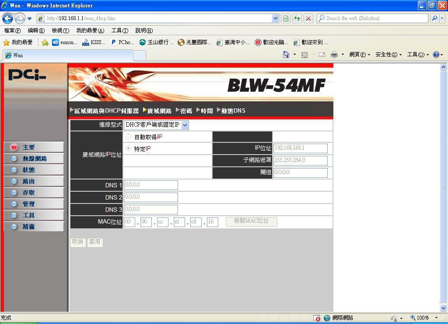The width and height of the screenshot is (448, 324).
Task: Open the recent pages dropdown arrow
Action: click(x=29, y=19)
